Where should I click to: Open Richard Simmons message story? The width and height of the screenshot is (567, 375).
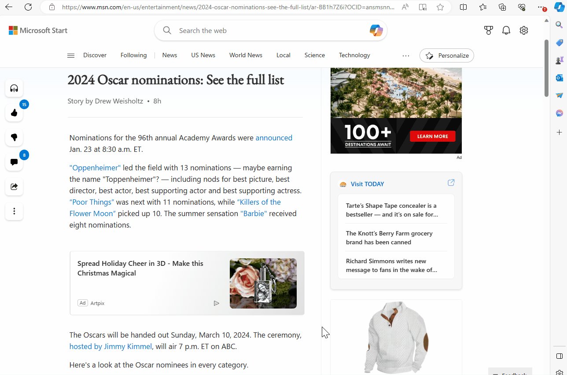[391, 265]
